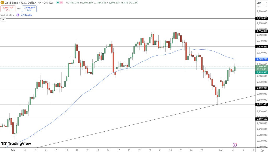This screenshot has height=152, width=268.
Task: Click the purple SMA indicator refresh icon
Action: coord(18,15)
